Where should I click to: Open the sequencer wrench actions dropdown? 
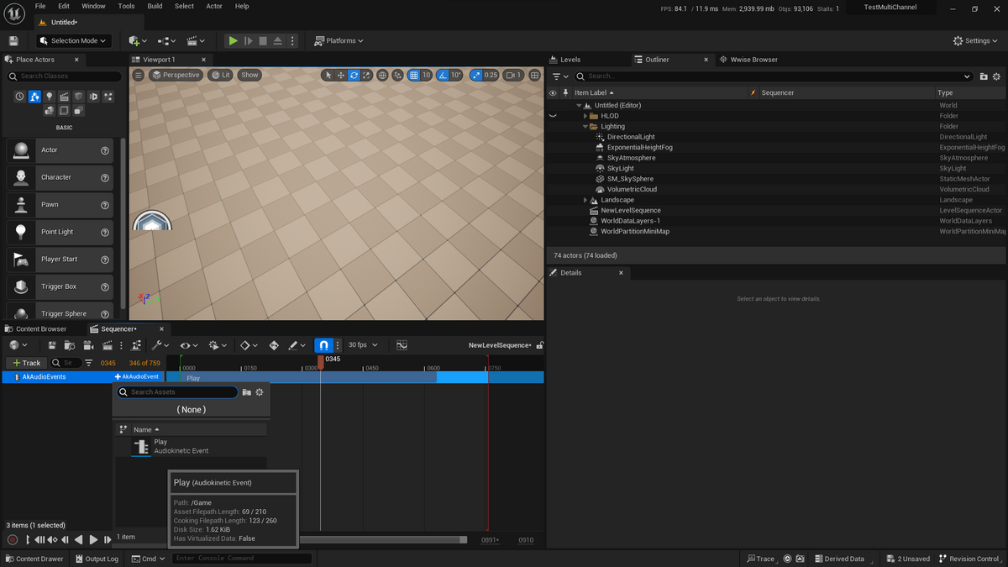(160, 345)
